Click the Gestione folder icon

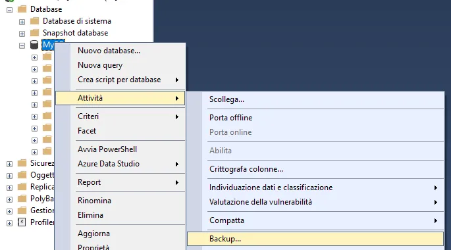point(22,210)
